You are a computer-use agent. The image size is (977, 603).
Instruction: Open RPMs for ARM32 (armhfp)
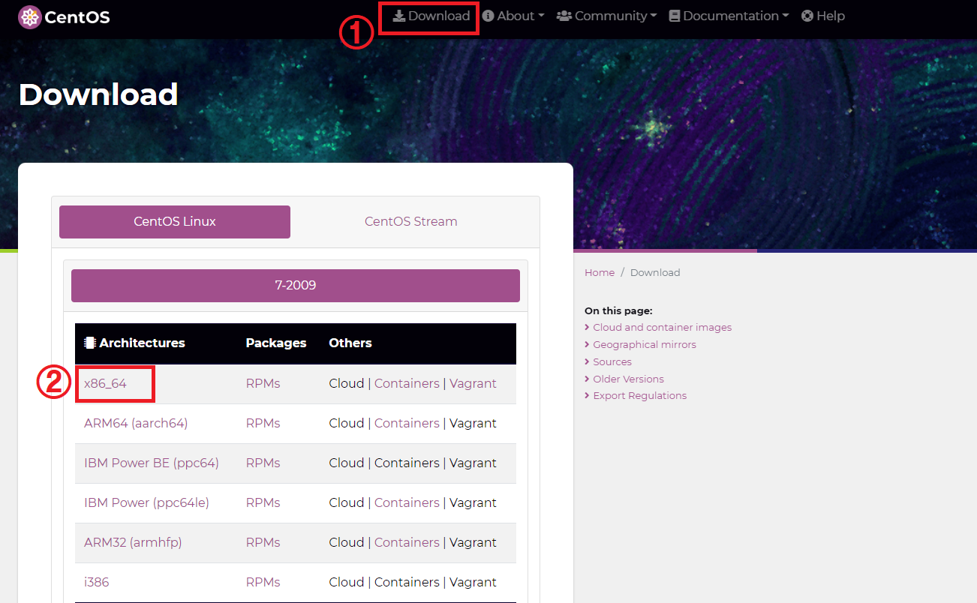click(263, 542)
